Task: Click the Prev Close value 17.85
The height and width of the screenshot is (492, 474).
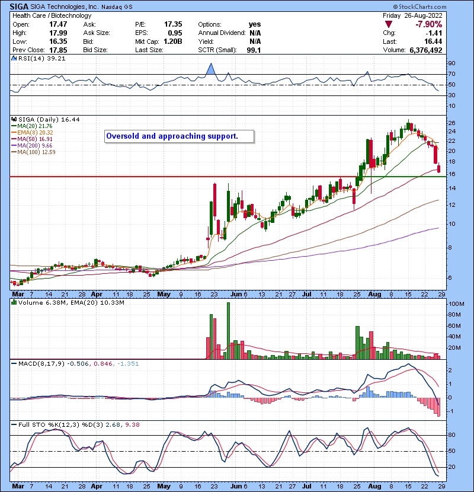Action: tap(58, 50)
